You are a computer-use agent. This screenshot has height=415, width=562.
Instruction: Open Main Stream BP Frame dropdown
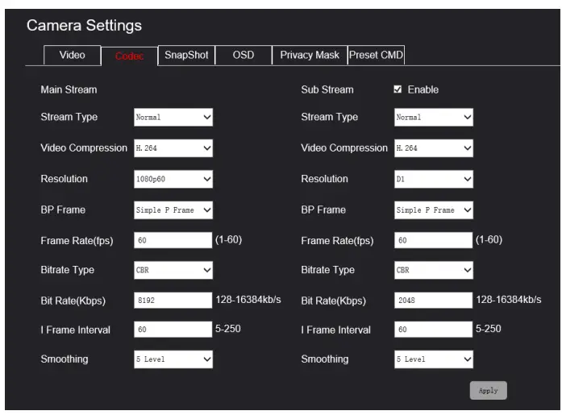(x=173, y=210)
